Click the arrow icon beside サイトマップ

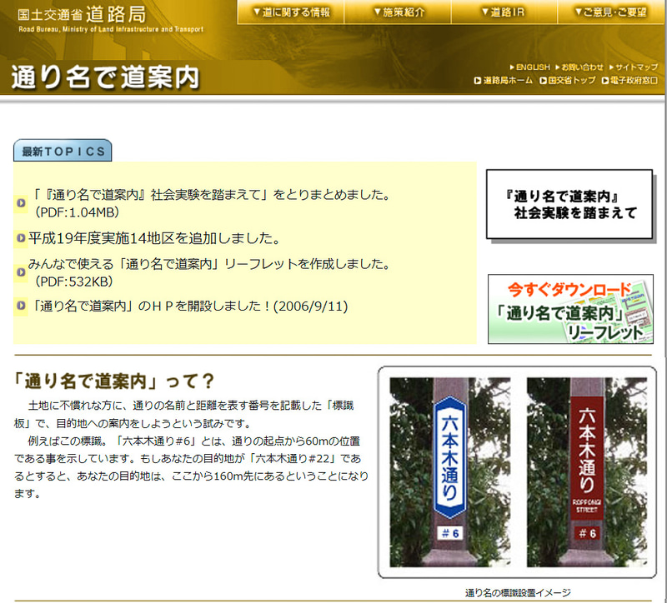(x=610, y=67)
